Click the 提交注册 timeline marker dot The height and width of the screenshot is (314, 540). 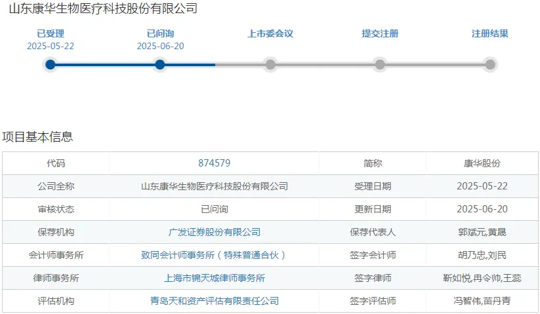pos(380,64)
